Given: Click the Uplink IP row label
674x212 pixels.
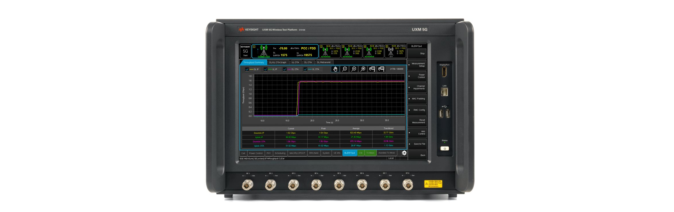Looking at the screenshot, I should [259, 137].
